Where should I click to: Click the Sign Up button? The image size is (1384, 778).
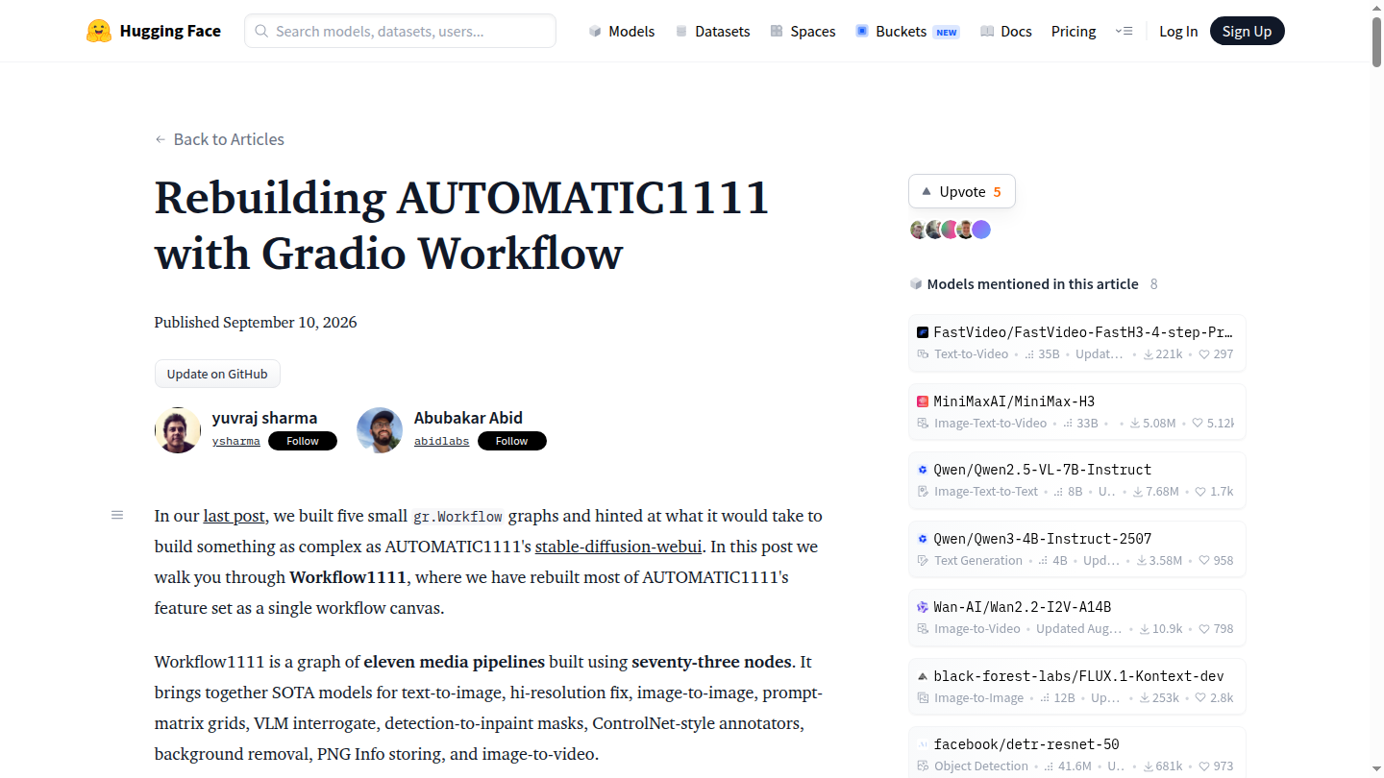pos(1247,31)
